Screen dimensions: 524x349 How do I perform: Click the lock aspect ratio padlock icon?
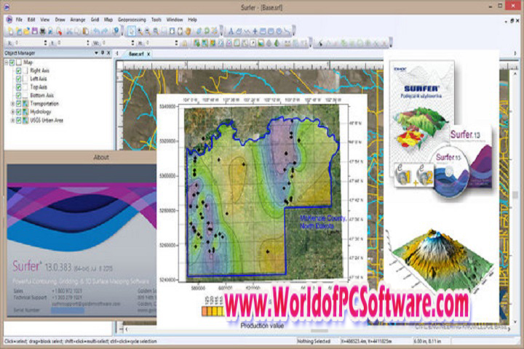[184, 43]
